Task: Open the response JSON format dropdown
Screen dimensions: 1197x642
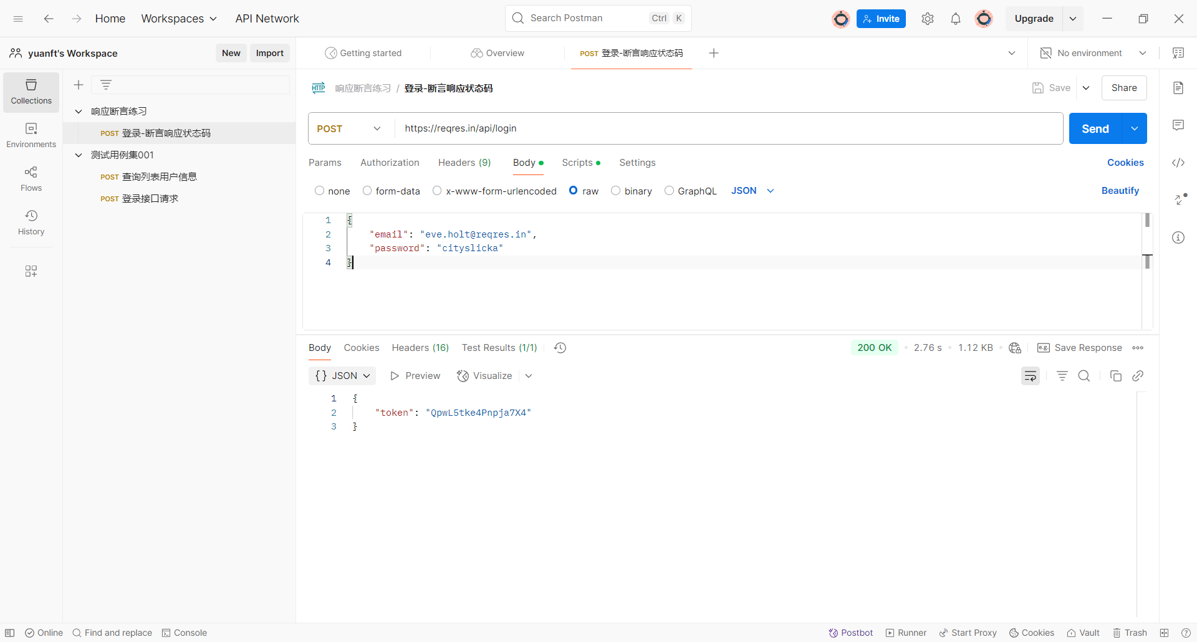Action: [342, 376]
